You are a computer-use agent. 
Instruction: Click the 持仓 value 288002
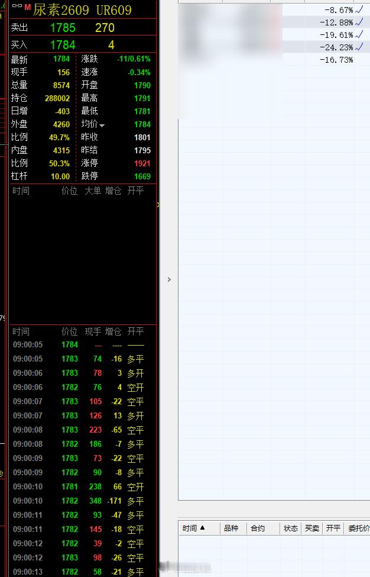point(57,98)
